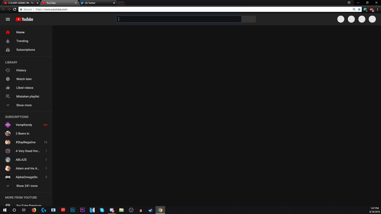Open Logitech Gaming Software from taskbar
Screen dimensions: 381x214
43,210
